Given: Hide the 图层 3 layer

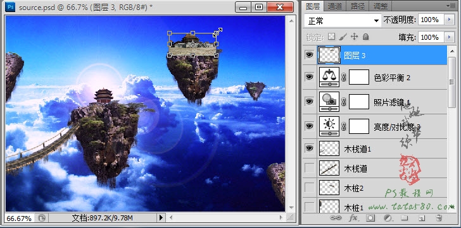Looking at the screenshot, I should tap(309, 55).
